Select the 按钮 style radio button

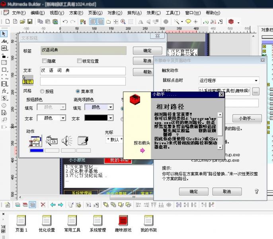[42, 91]
